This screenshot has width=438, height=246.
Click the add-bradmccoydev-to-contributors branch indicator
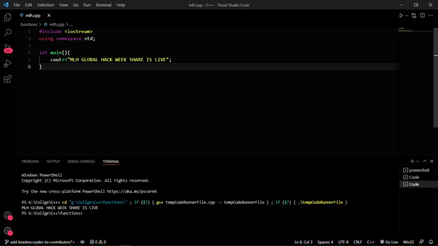[x=40, y=242]
